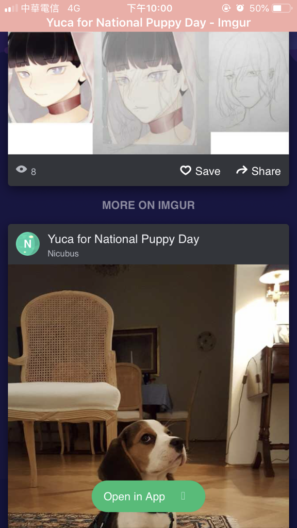Tap the rotation lock status icon

[227, 8]
